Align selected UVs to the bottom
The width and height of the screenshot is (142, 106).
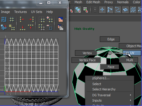[x=22, y=27]
